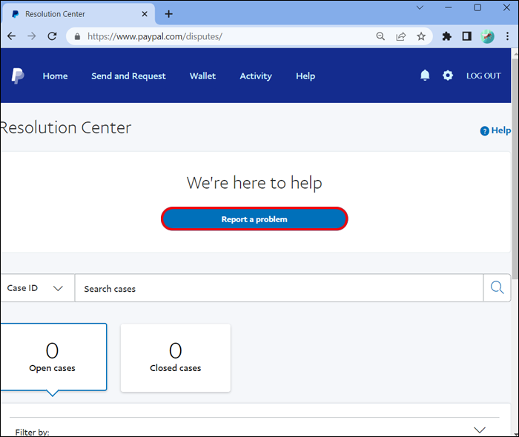Click the PayPal logo icon
519x437 pixels.
(18, 76)
